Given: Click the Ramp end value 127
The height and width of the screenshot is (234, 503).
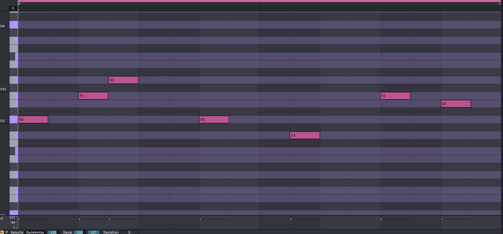Looking at the screenshot, I should pos(94,232).
